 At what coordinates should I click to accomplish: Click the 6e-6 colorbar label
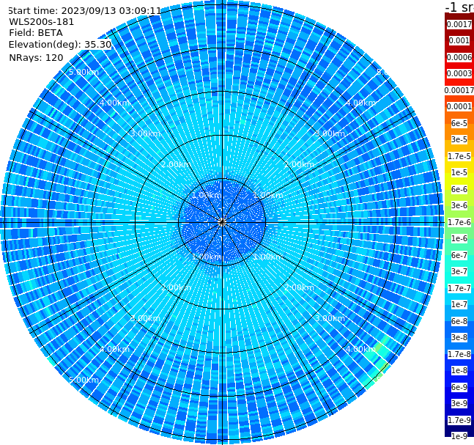[459, 189]
